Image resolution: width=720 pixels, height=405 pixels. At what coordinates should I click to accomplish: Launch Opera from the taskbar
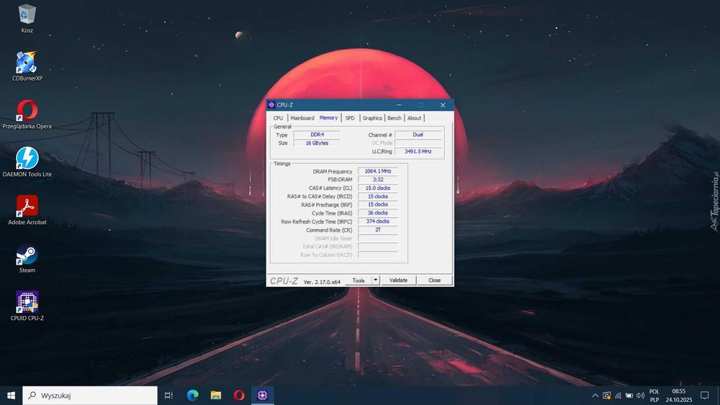point(239,395)
